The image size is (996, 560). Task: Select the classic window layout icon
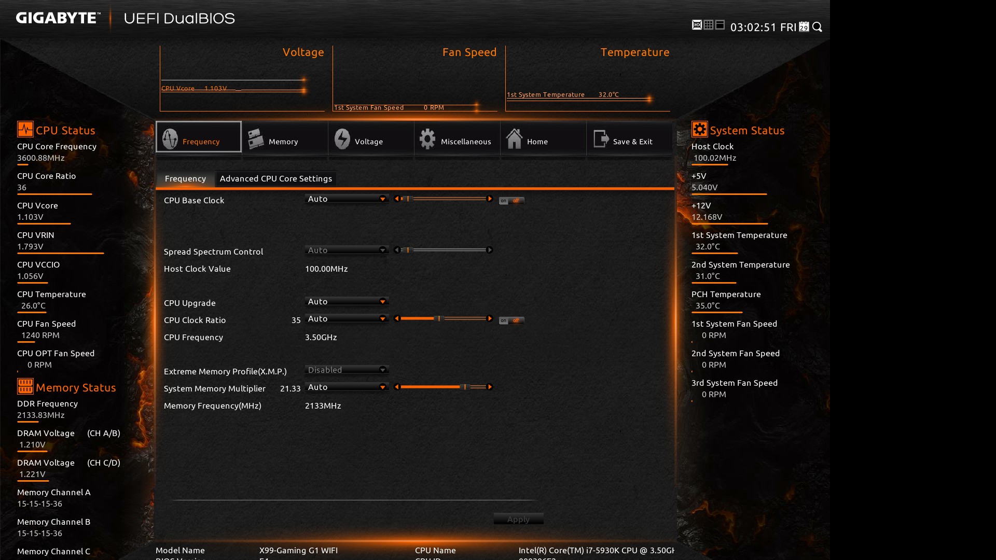tap(720, 25)
